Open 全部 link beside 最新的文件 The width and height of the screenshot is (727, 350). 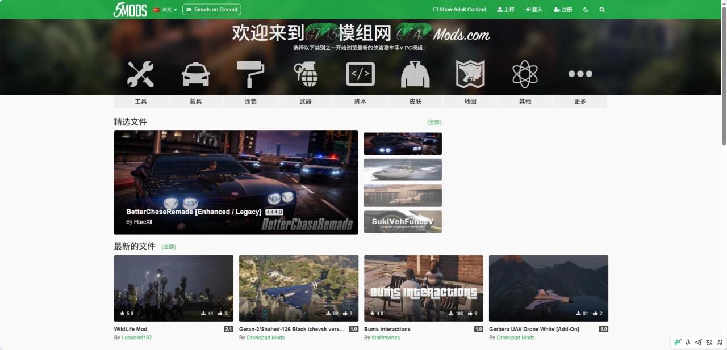[x=169, y=247]
